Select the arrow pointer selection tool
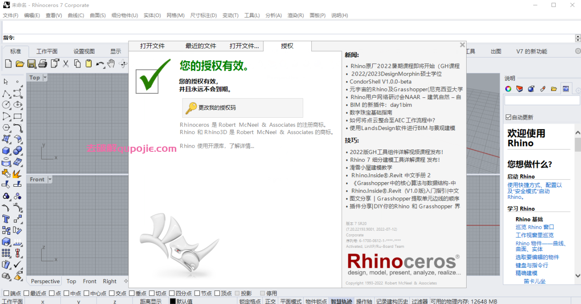This screenshot has width=581, height=304. (x=6, y=82)
